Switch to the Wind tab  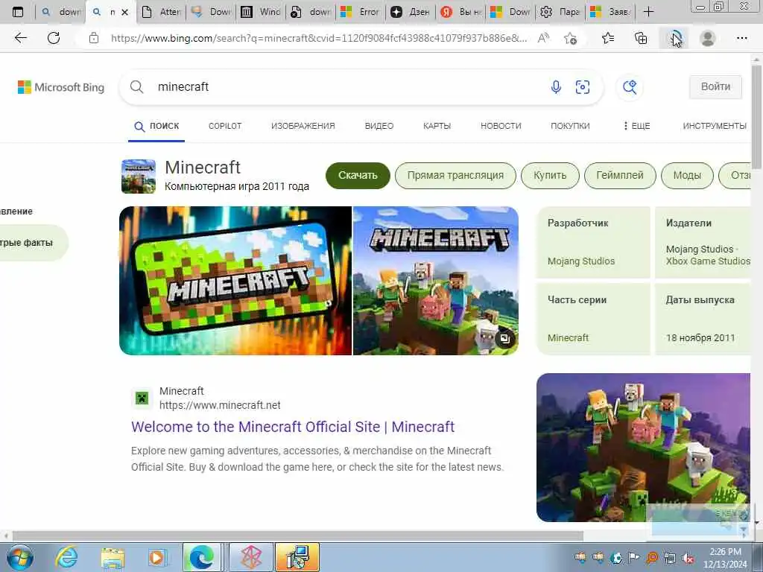coord(262,12)
